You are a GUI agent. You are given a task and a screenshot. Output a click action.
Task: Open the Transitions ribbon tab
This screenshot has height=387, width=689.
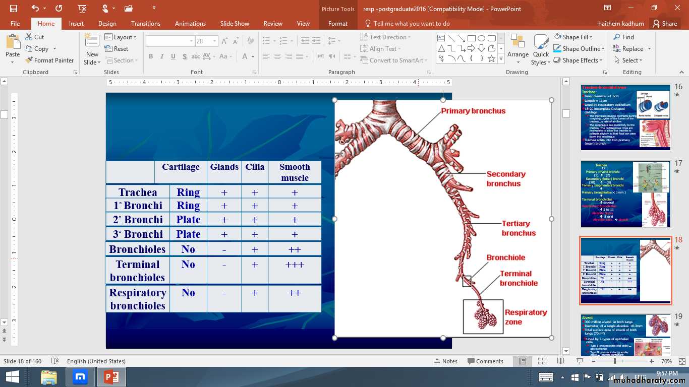point(145,24)
